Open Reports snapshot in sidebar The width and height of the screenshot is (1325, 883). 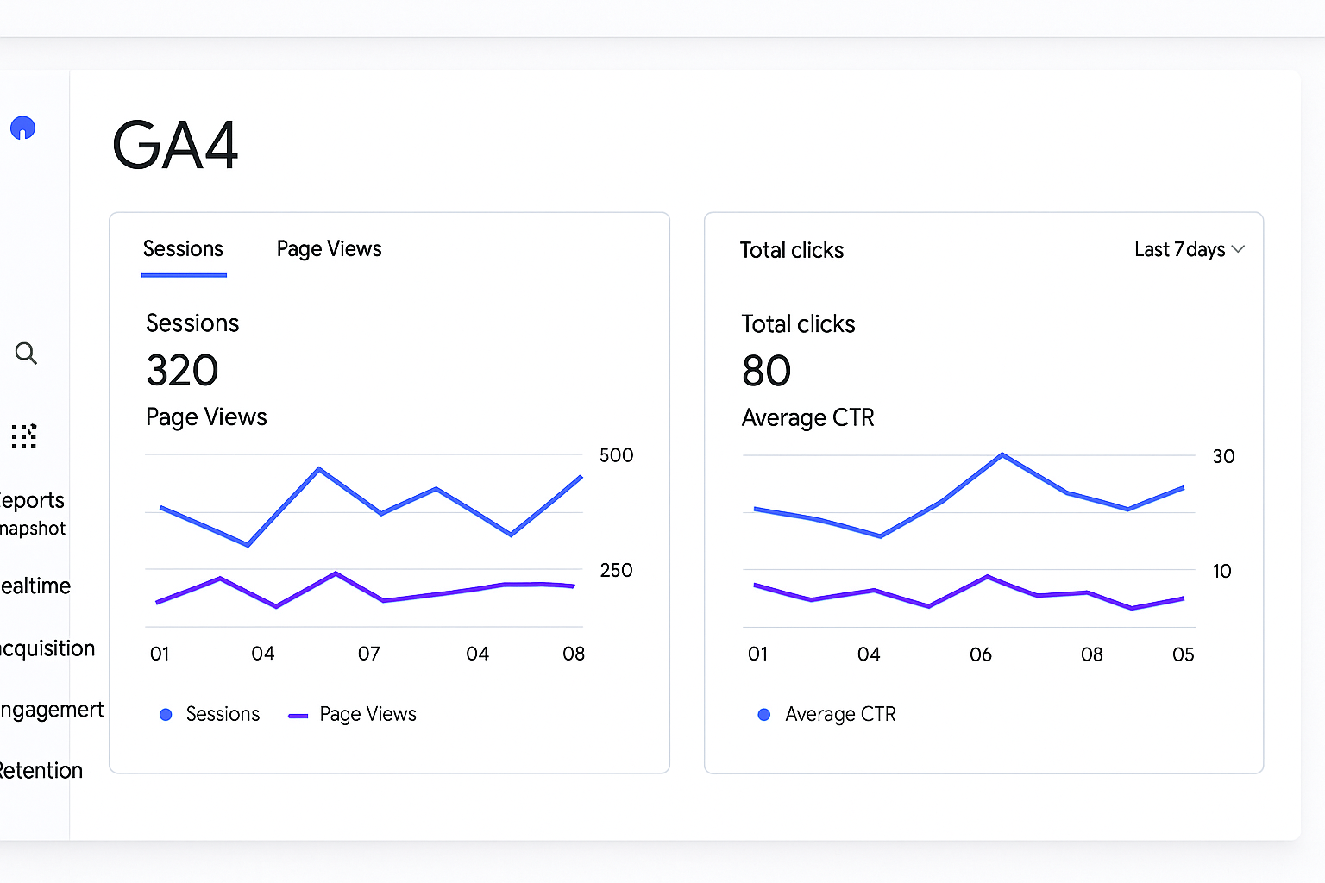click(x=33, y=514)
